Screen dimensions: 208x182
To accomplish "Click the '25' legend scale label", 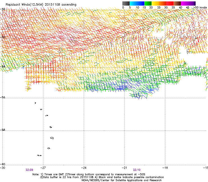I will pos(159,8).
